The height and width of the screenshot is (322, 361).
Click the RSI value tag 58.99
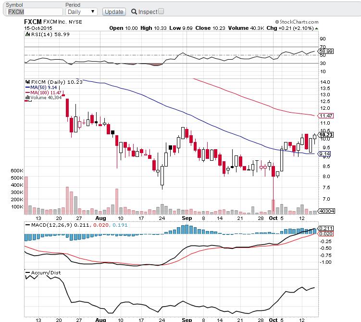(x=325, y=51)
